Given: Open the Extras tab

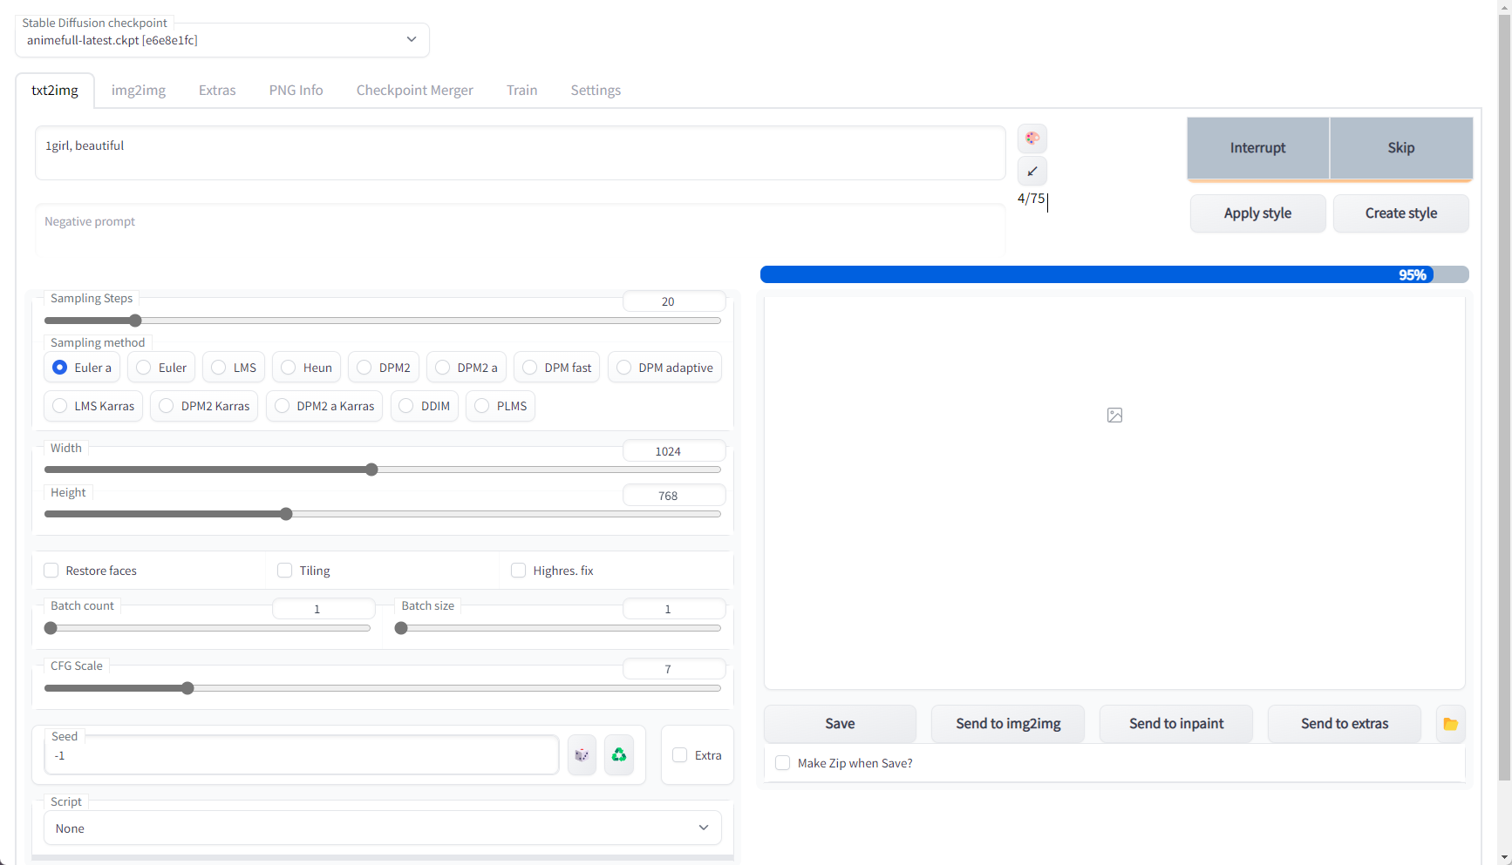Looking at the screenshot, I should click(217, 91).
